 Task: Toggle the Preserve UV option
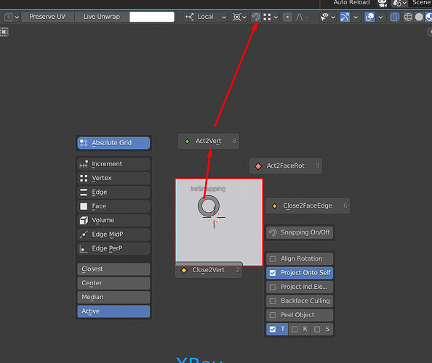(47, 17)
